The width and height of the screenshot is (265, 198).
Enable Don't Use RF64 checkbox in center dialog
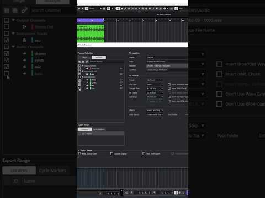(169, 101)
